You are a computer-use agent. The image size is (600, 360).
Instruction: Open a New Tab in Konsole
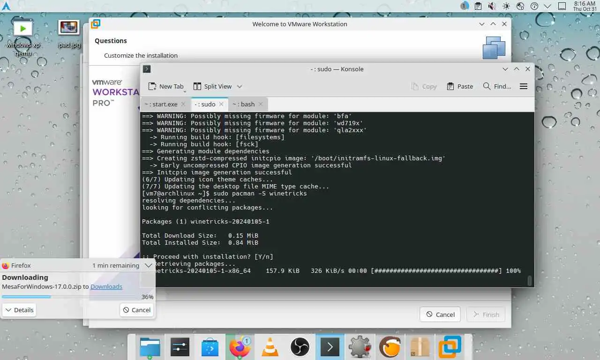point(166,86)
